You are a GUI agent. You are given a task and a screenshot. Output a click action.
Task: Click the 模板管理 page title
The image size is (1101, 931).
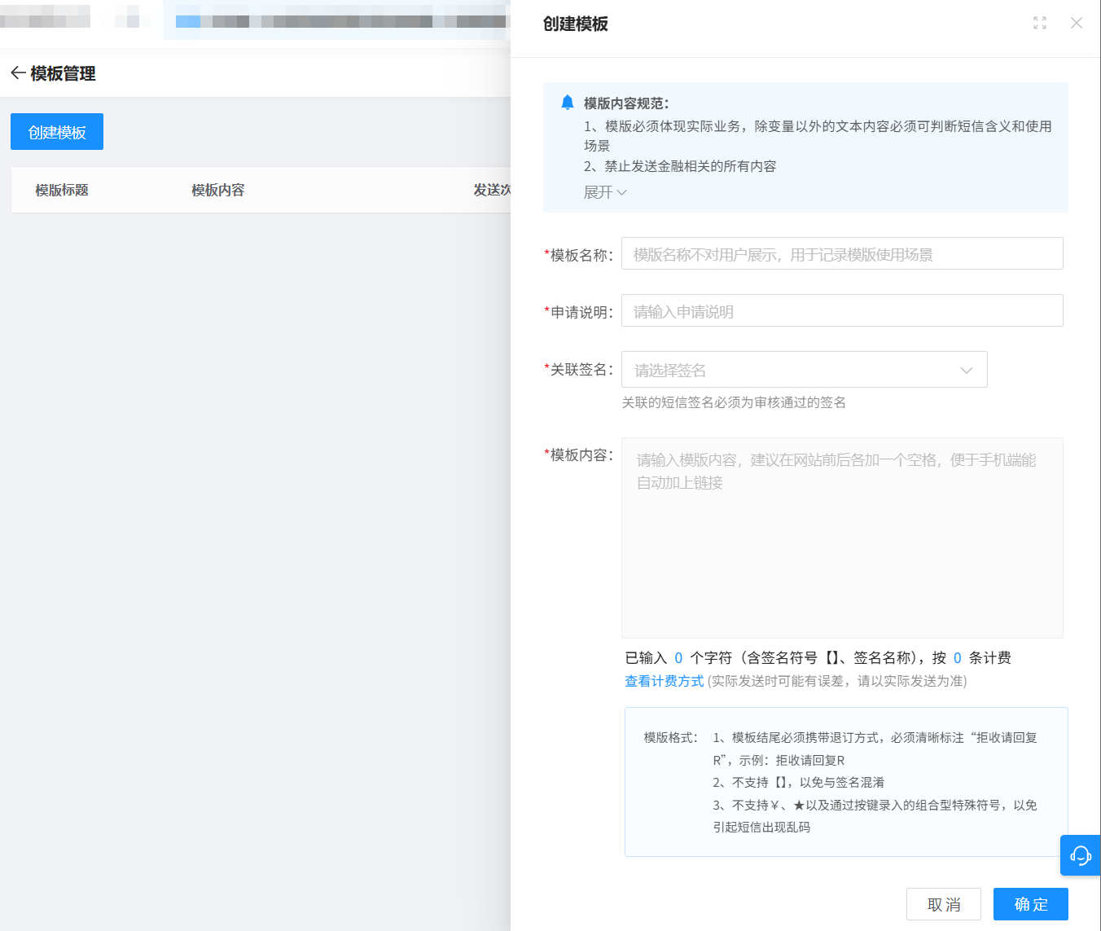click(x=63, y=73)
